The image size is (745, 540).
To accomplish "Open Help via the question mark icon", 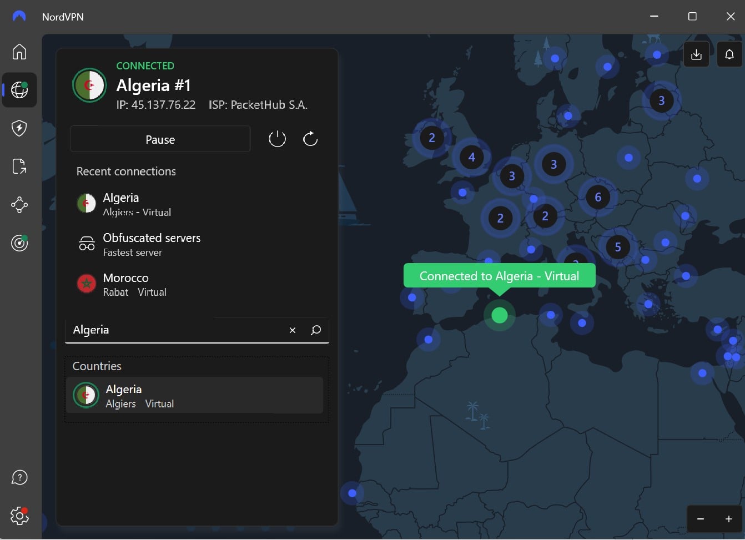I will click(19, 477).
